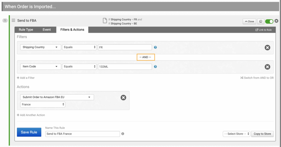Open the France marketplace dropdown
Viewport: 281px width, 147px height.
point(43,104)
